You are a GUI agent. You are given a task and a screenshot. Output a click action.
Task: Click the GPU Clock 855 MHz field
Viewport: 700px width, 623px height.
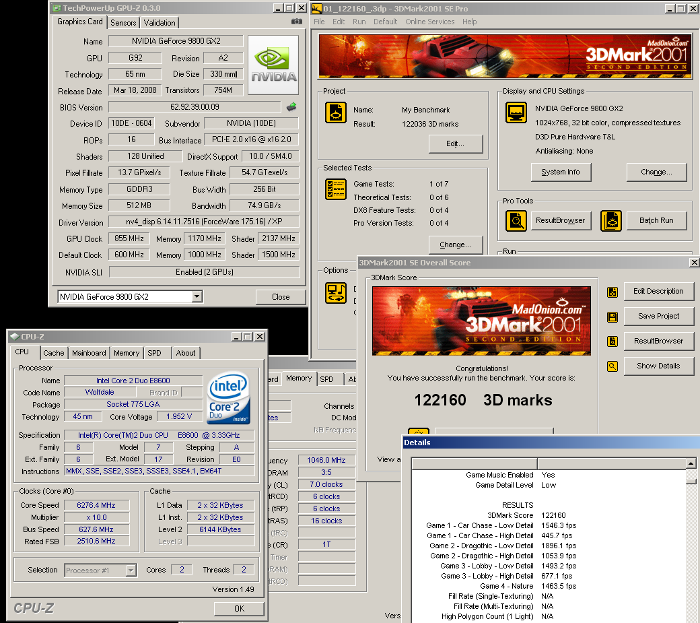click(x=129, y=238)
